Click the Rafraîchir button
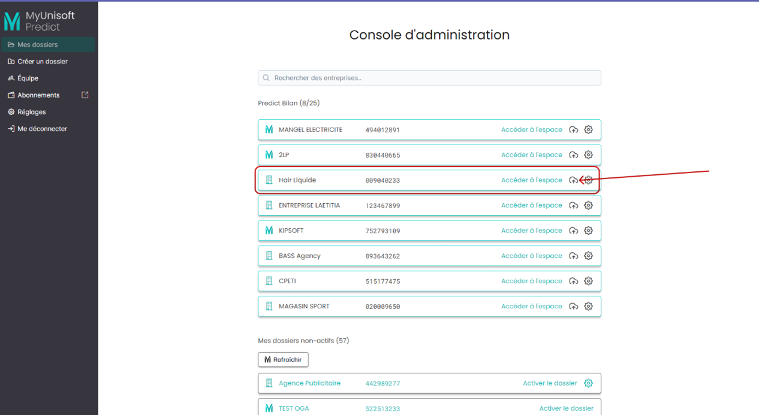 283,359
